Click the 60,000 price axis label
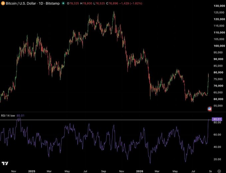Image resolution: width=226 pixels, height=173 pixels. click(218, 99)
